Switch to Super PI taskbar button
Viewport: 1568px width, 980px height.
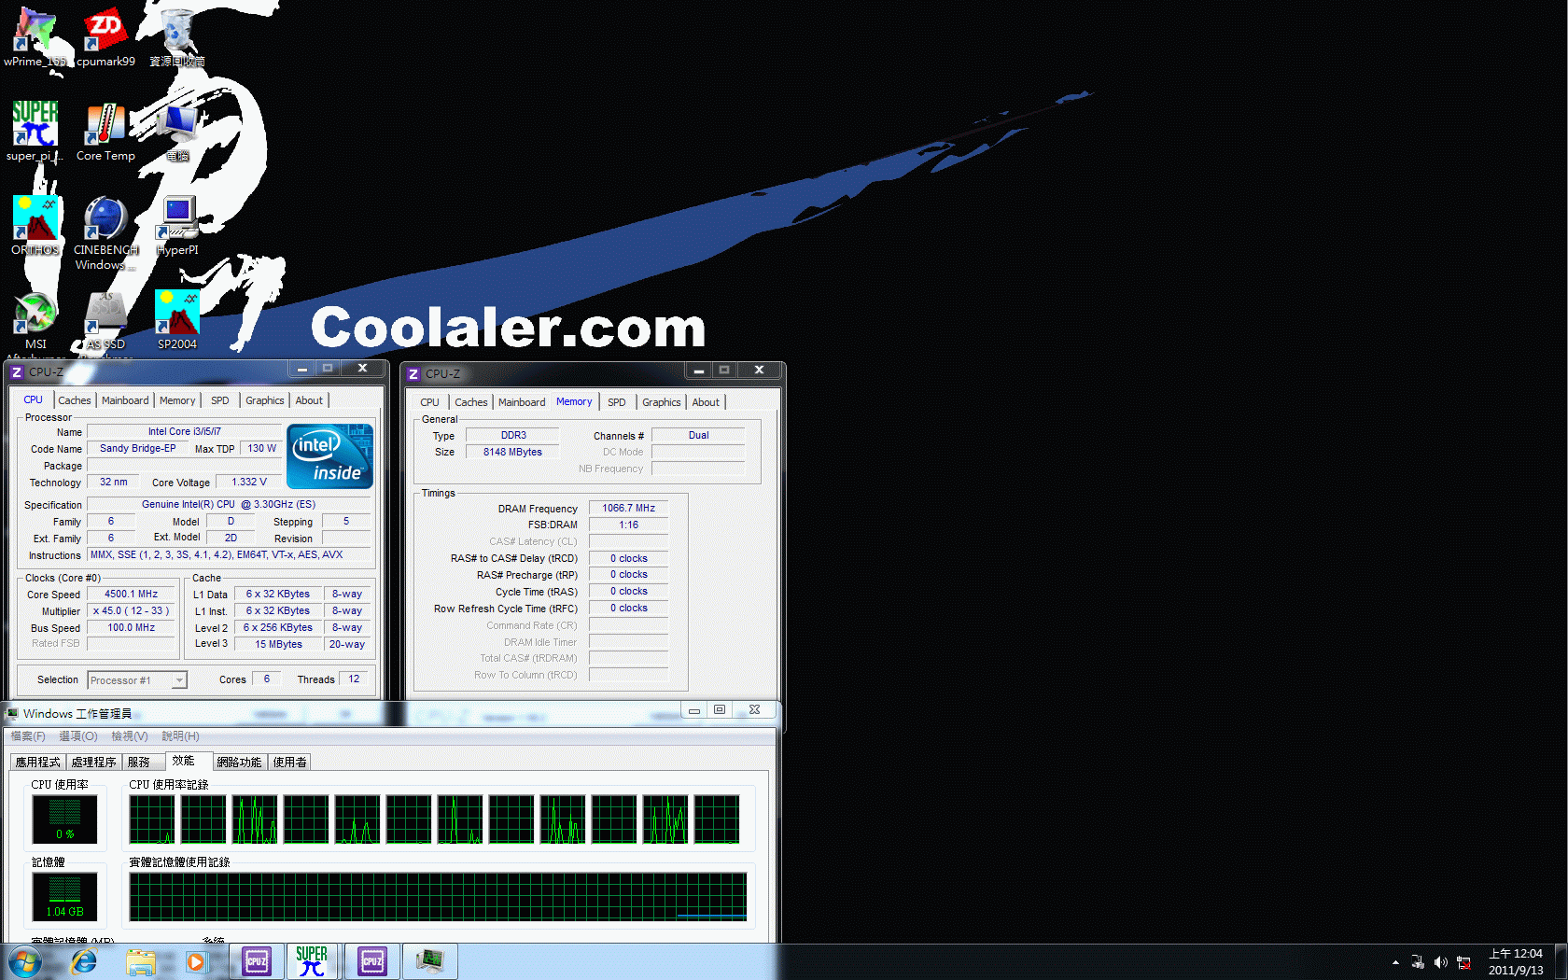coord(312,961)
